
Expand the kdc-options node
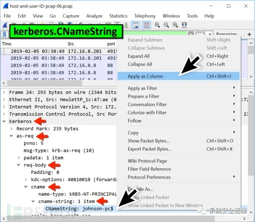point(26,180)
